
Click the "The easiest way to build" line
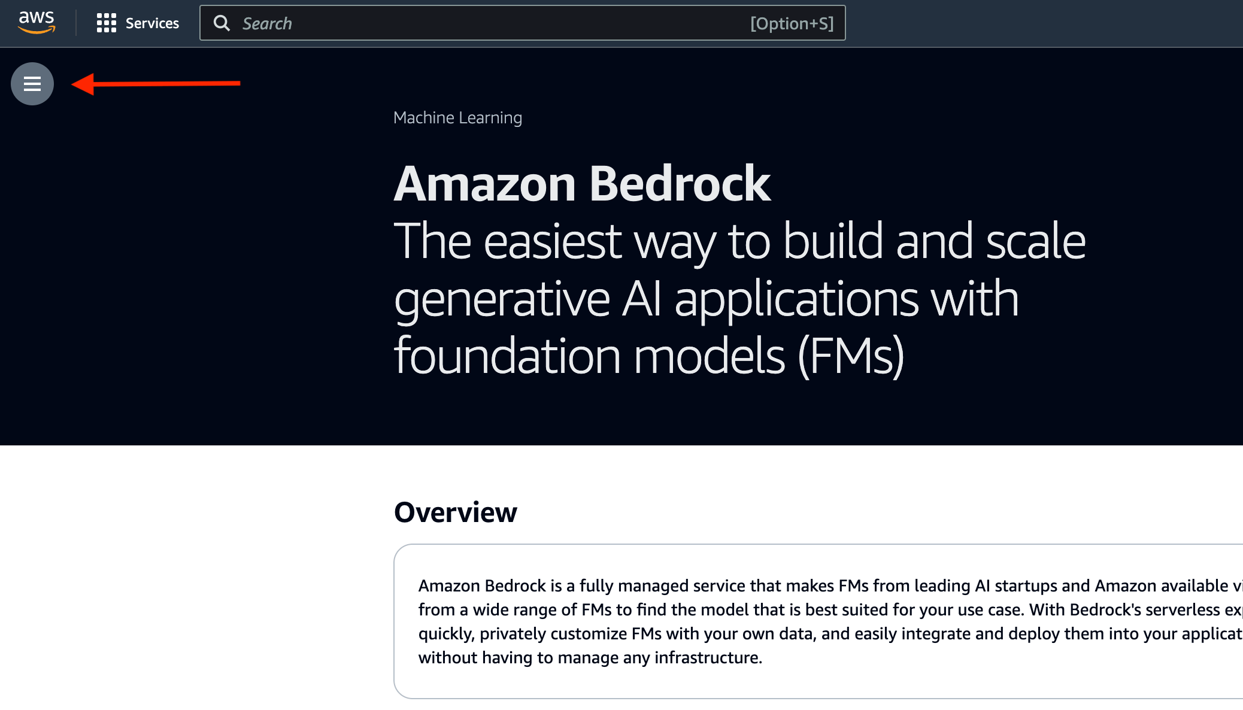[739, 241]
